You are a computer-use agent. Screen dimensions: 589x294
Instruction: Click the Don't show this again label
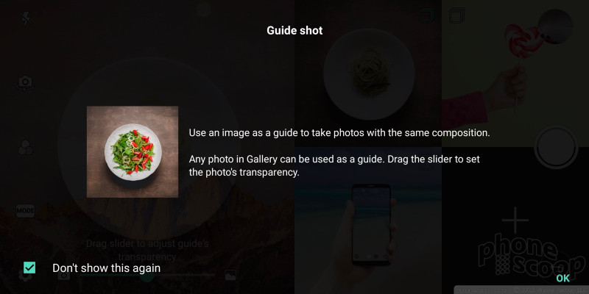coord(106,268)
